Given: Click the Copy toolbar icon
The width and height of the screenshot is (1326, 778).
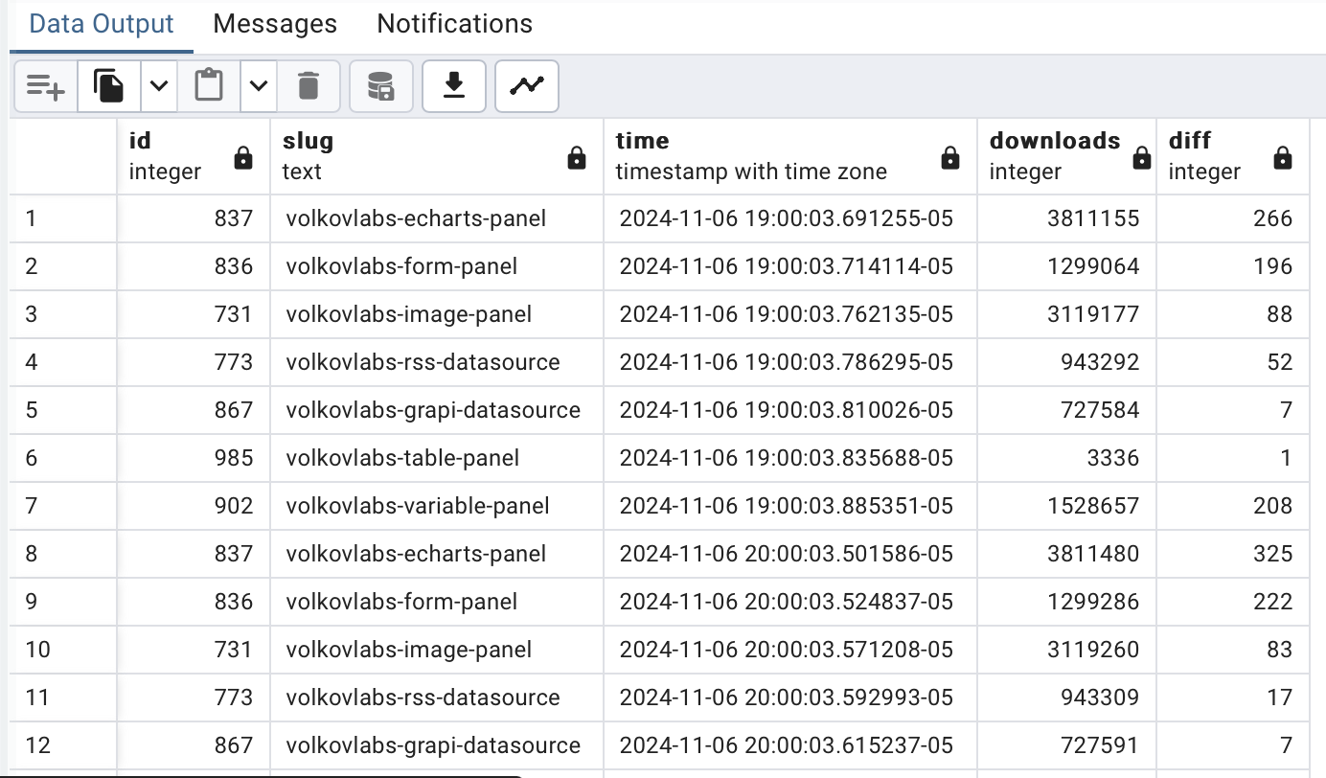Looking at the screenshot, I should coord(109,86).
